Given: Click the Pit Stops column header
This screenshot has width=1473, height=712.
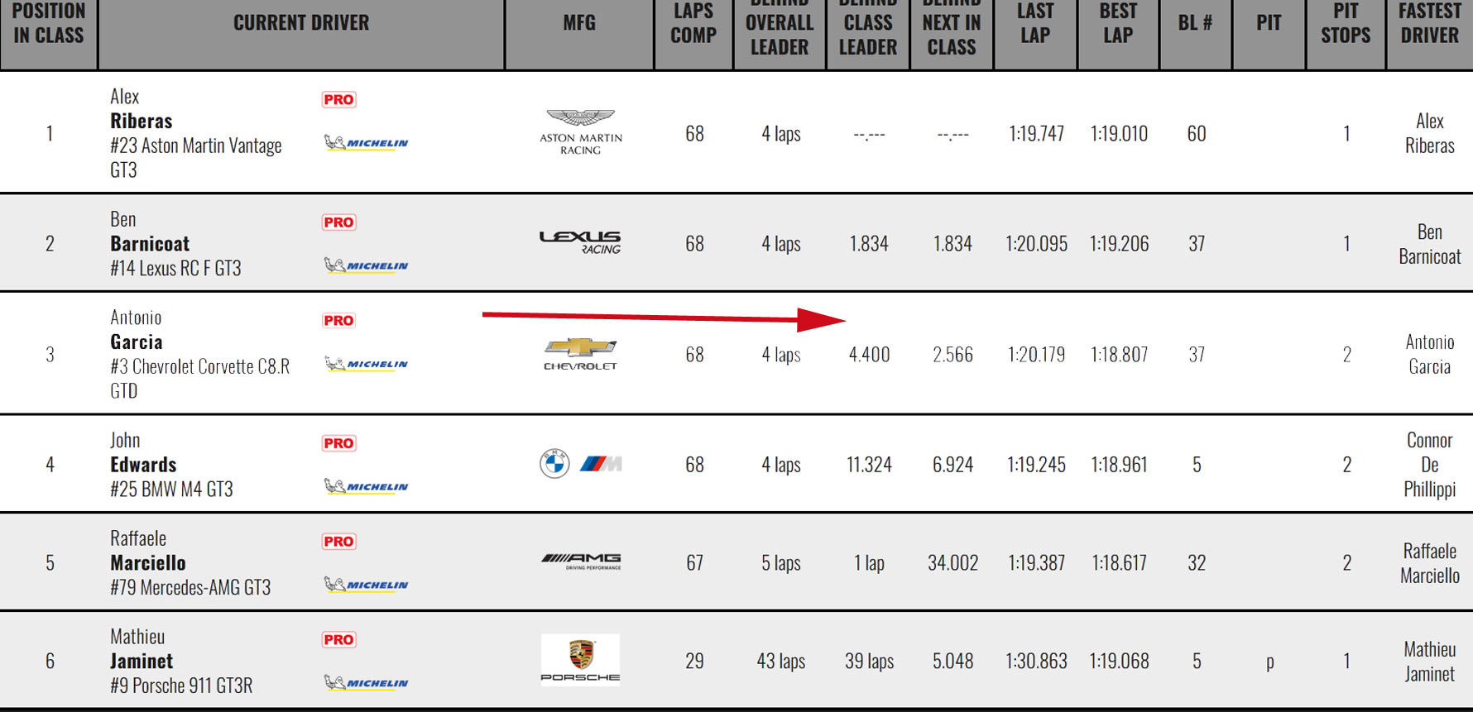Looking at the screenshot, I should click(1346, 24).
